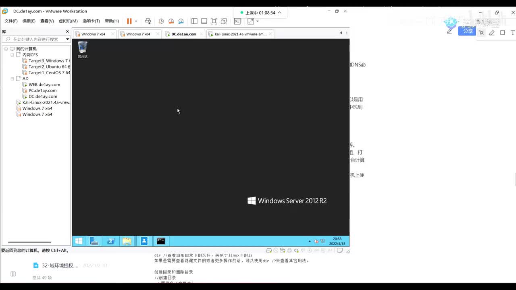Select the text annotation tool
Screen dimensions: 516x290
[x=512, y=33]
